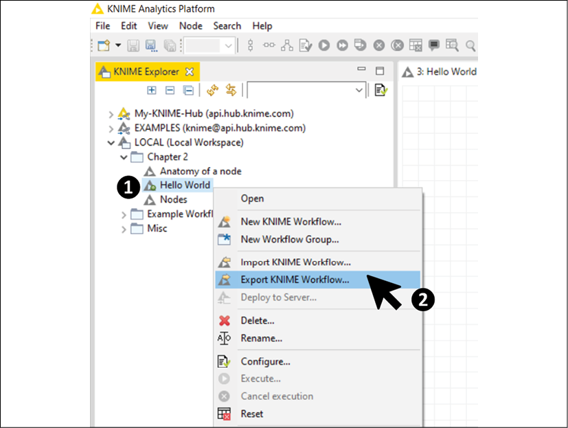The width and height of the screenshot is (568, 428).
Task: Click the Collapse All explorer icon
Action: (x=188, y=90)
